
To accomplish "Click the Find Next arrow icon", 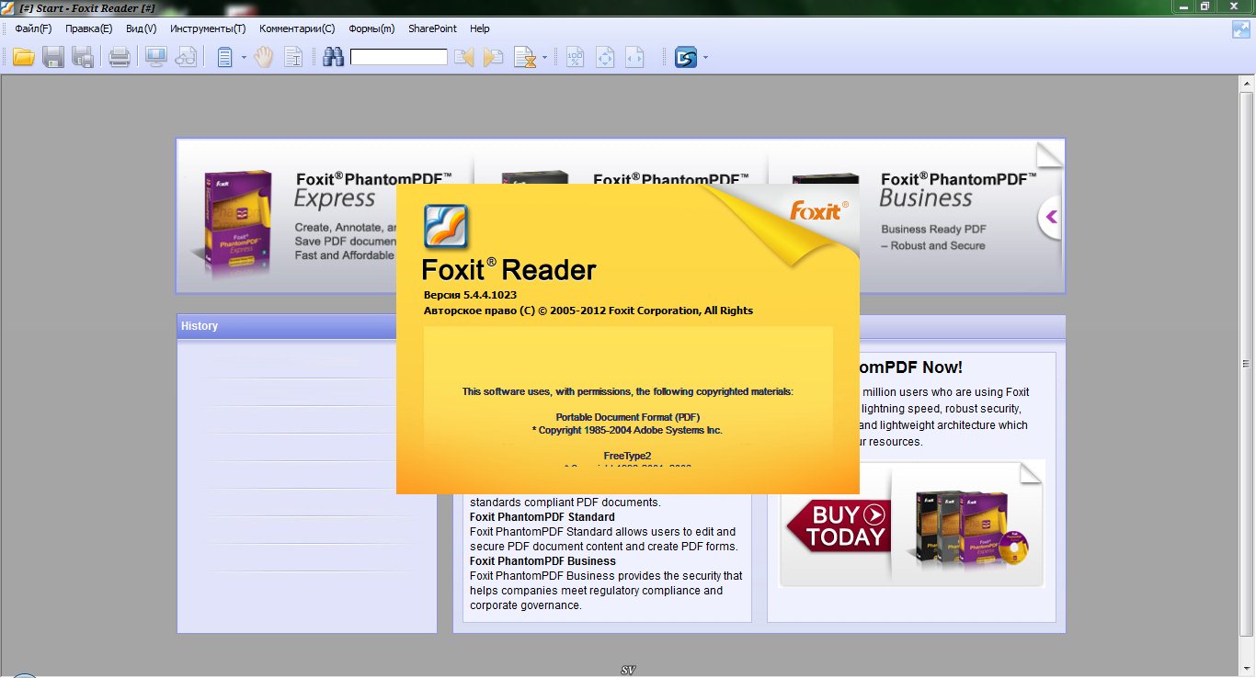I will pos(494,58).
